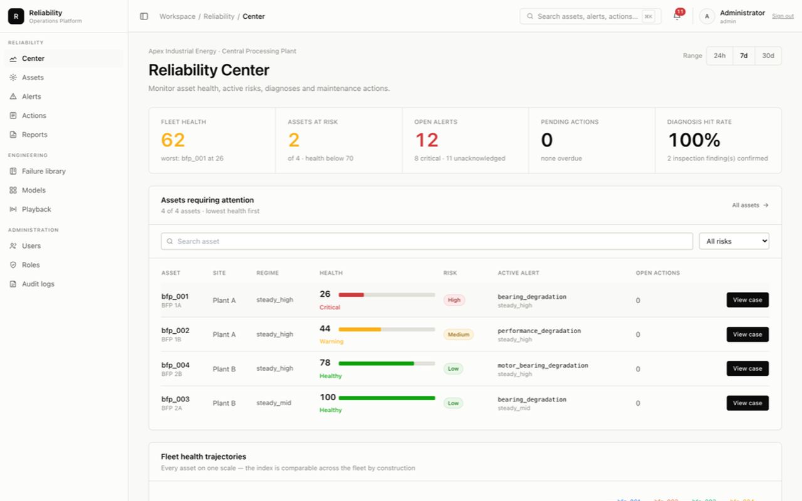Go to Failure library

(63, 171)
